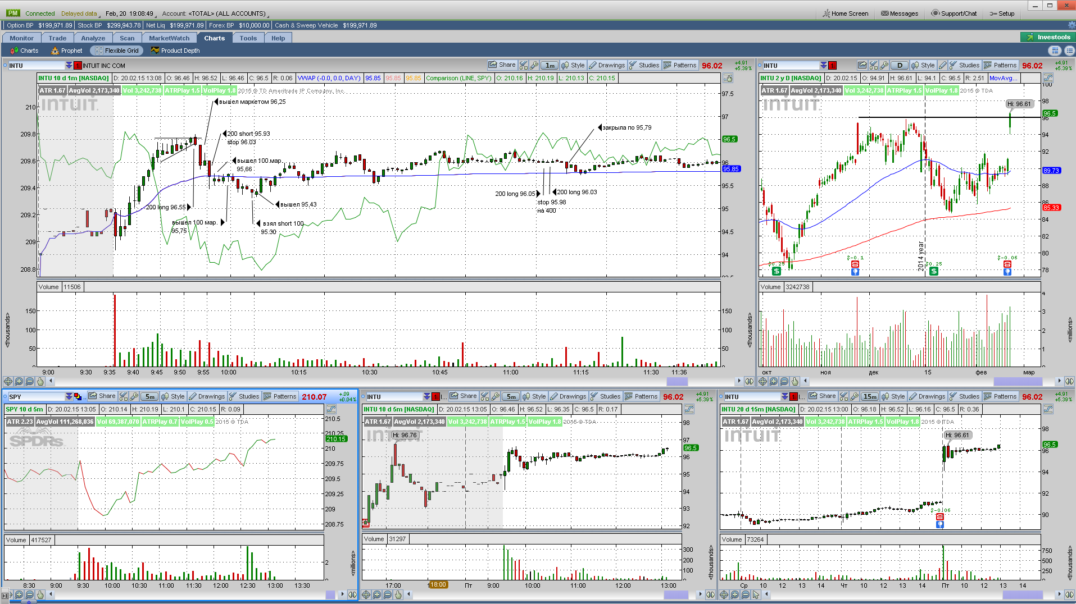Open the Setup menu
The image size is (1076, 604).
click(1002, 13)
